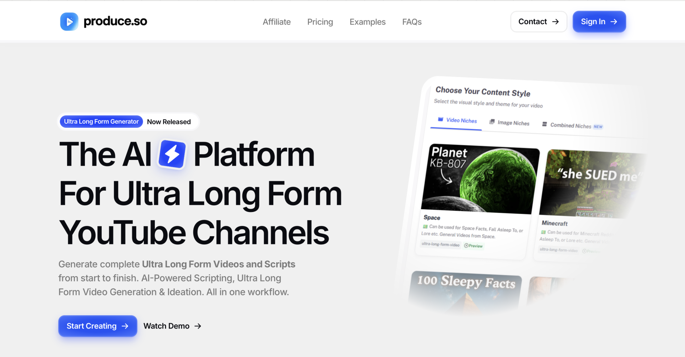
Task: Open the "she SUED me" Minecraft thumbnail
Action: click(593, 185)
